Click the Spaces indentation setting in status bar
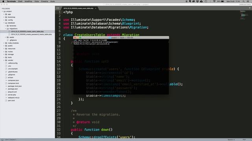252x141 pixels. pyautogui.click(x=231, y=139)
